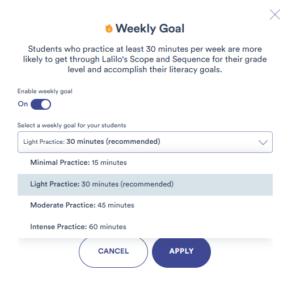Cancel the weekly goal changes
This screenshot has width=292, height=282.
(113, 251)
